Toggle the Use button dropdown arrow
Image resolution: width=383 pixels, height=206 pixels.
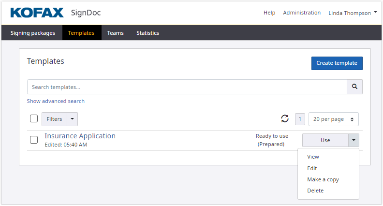pyautogui.click(x=354, y=140)
